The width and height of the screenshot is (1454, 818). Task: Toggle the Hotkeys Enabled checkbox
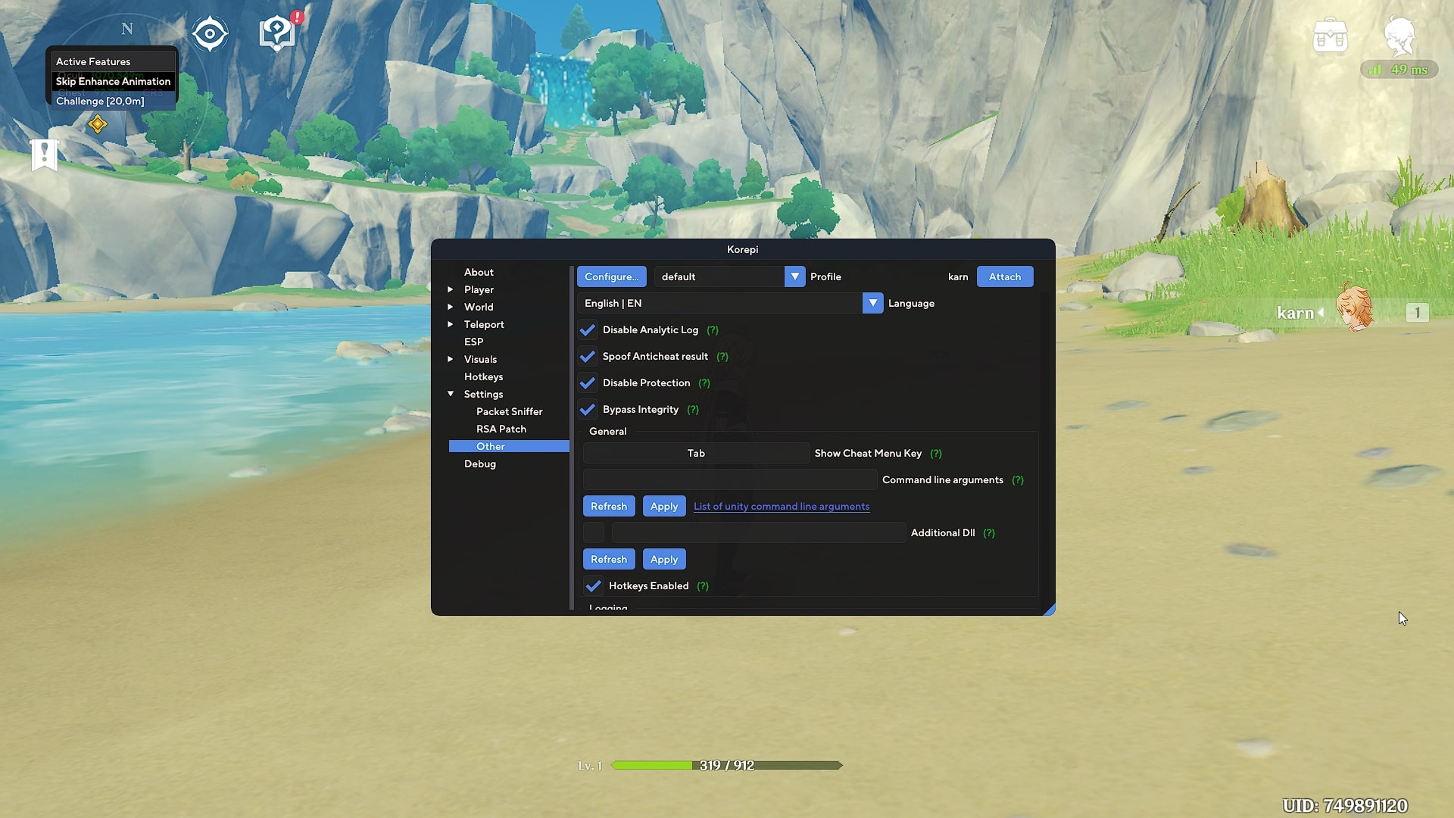tap(593, 584)
